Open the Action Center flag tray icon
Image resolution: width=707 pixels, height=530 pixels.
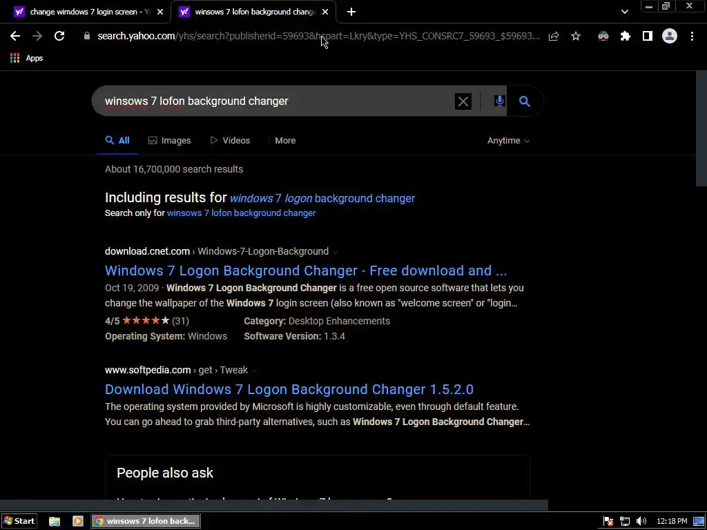tap(608, 522)
